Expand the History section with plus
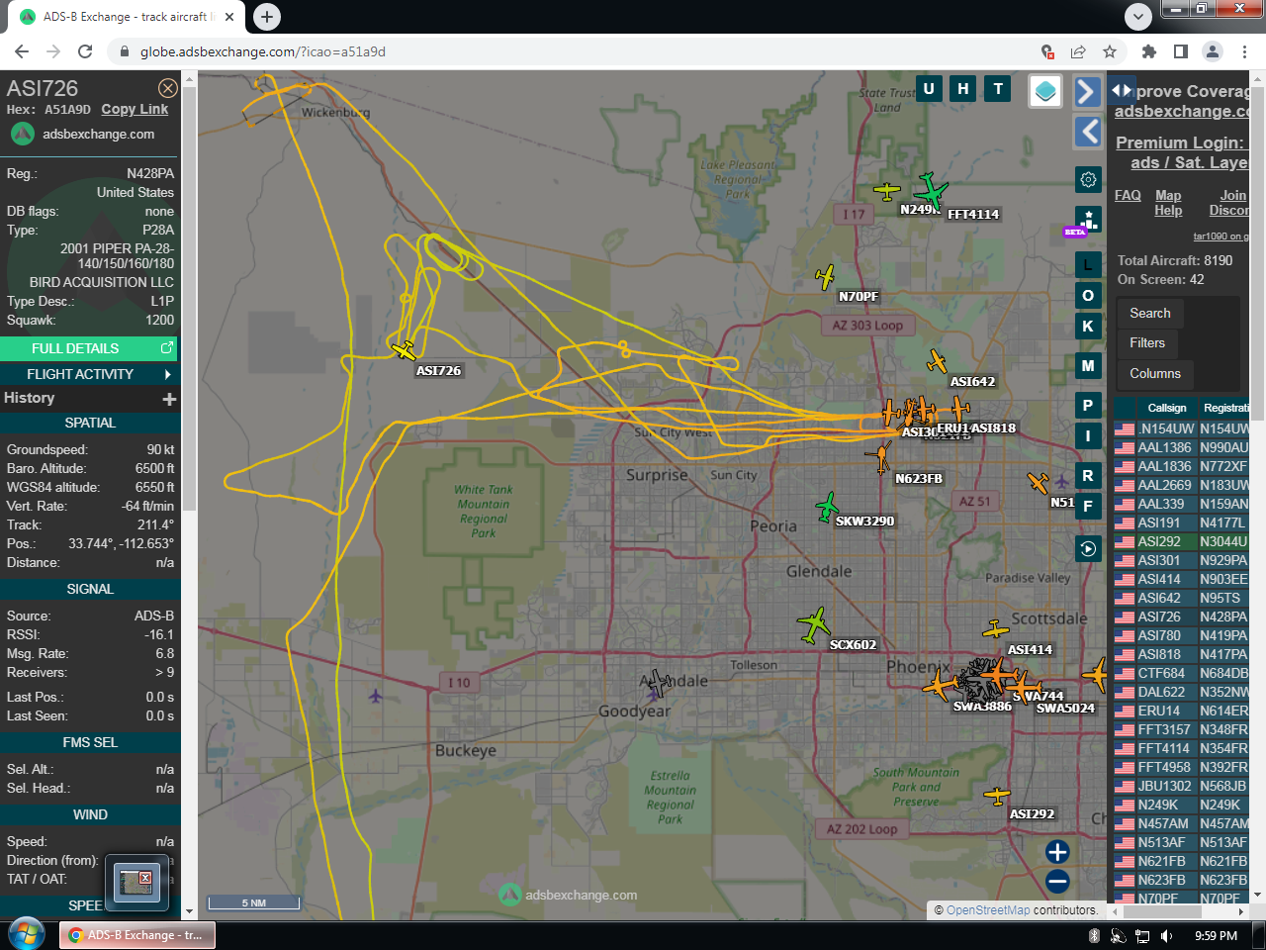The width and height of the screenshot is (1266, 950). click(x=169, y=399)
